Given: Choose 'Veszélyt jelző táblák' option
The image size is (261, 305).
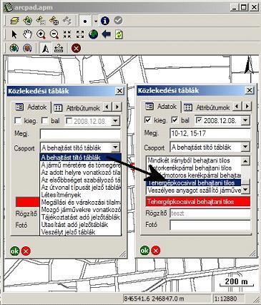Looking at the screenshot, I should pyautogui.click(x=81, y=232).
